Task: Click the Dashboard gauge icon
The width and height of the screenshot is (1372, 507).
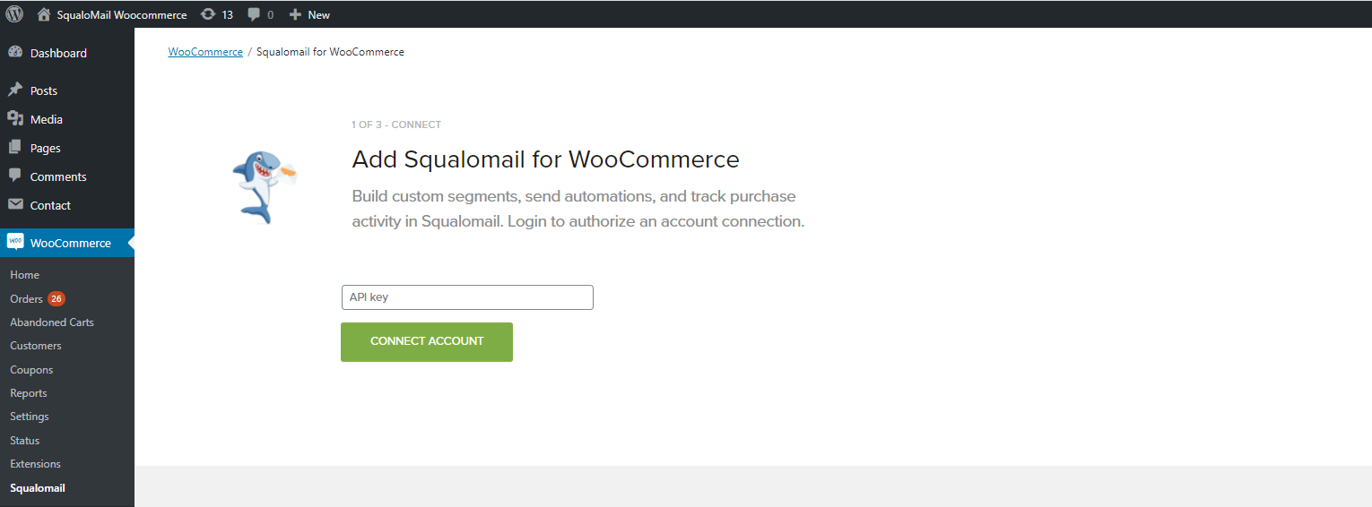Action: pos(15,53)
